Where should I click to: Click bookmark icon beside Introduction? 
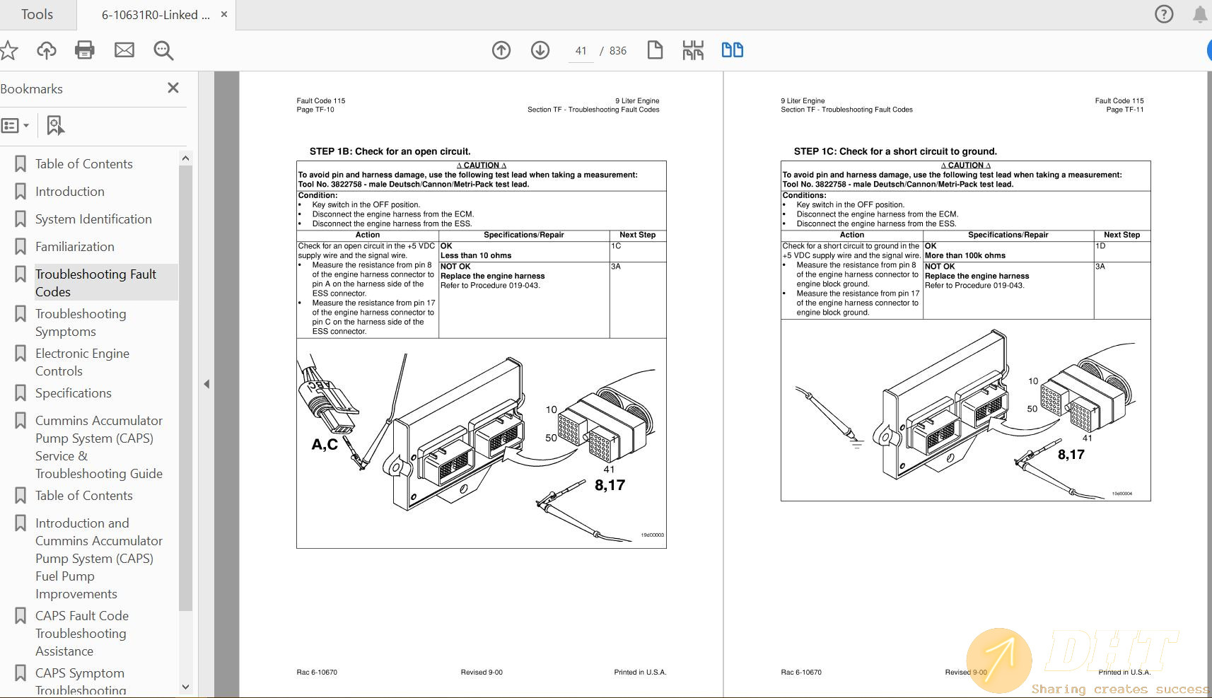pos(21,192)
